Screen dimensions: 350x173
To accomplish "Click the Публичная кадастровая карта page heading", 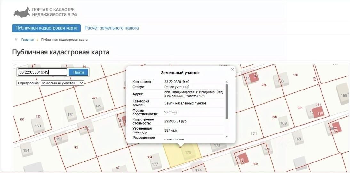I will tap(61, 53).
